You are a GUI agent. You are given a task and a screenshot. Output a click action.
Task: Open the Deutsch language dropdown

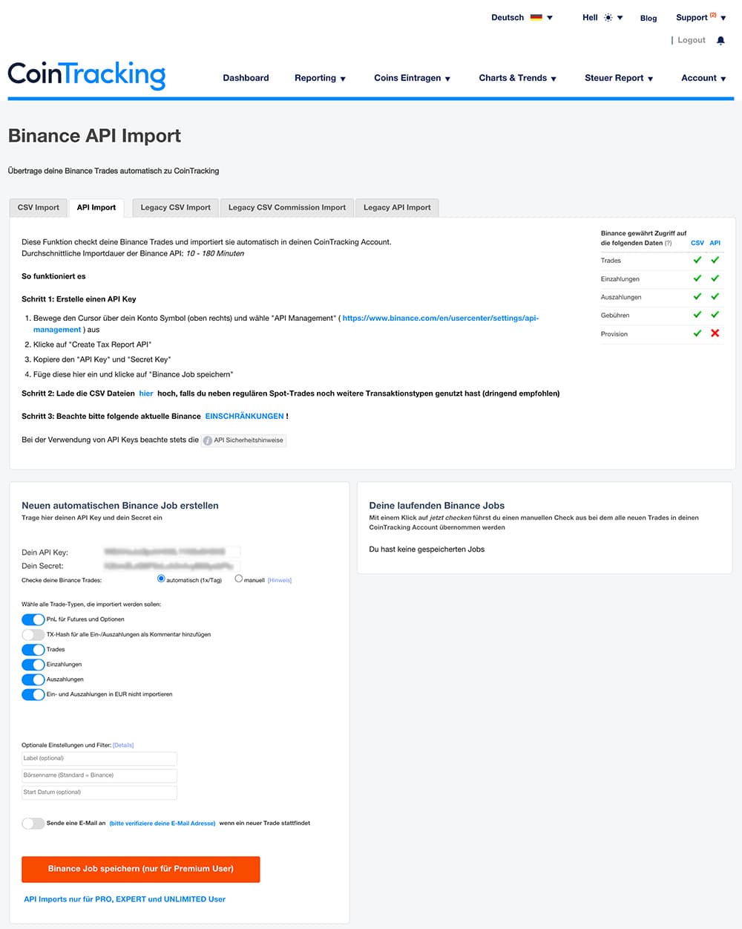[x=522, y=17]
